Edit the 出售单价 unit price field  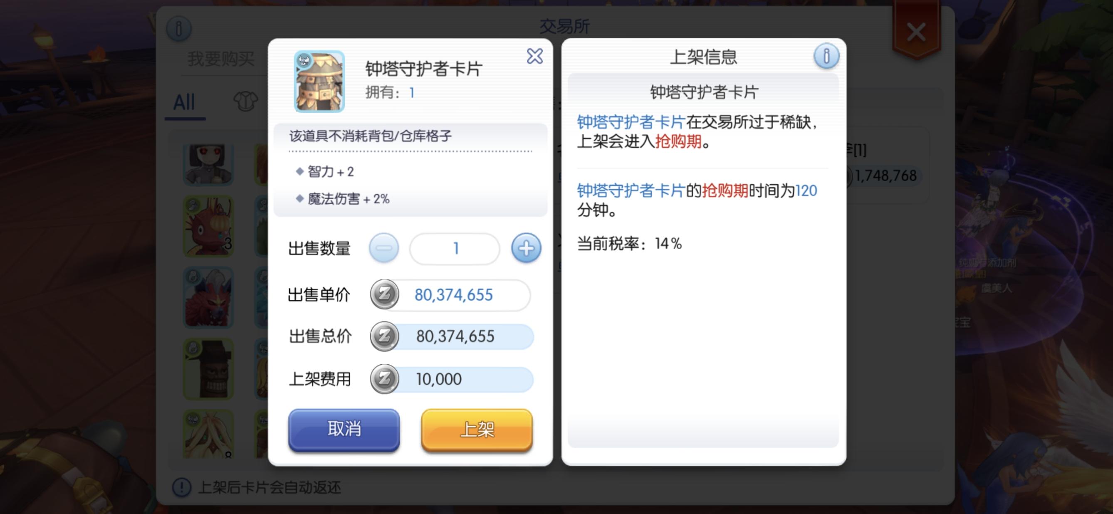pos(460,295)
